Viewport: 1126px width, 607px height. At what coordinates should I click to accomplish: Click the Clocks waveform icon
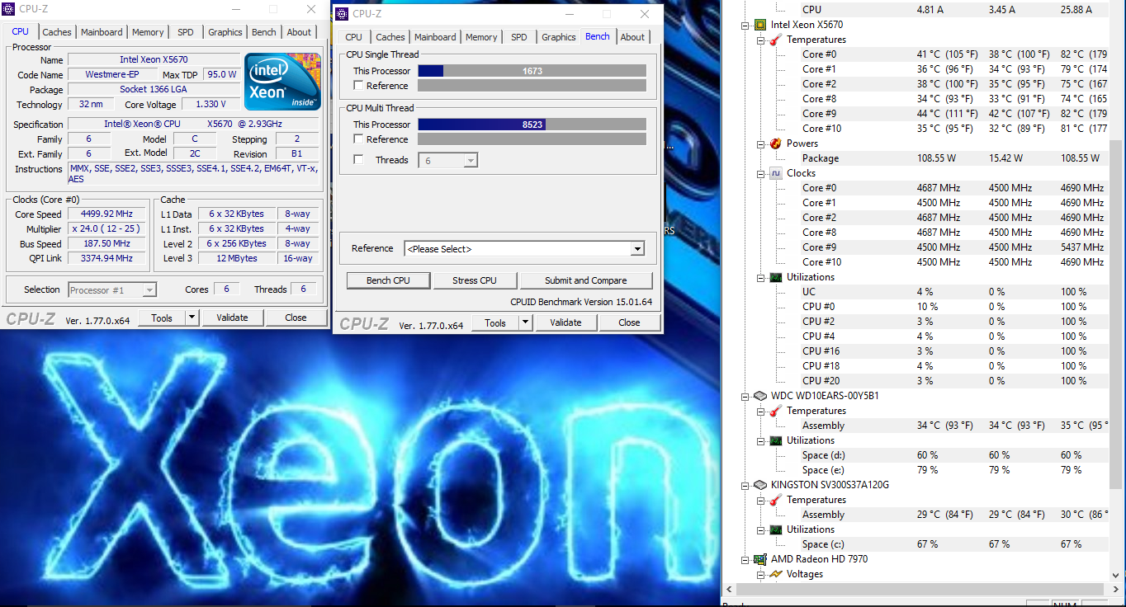[775, 173]
